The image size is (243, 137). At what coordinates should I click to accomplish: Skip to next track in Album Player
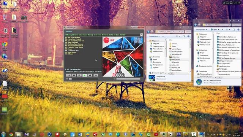point(90,75)
